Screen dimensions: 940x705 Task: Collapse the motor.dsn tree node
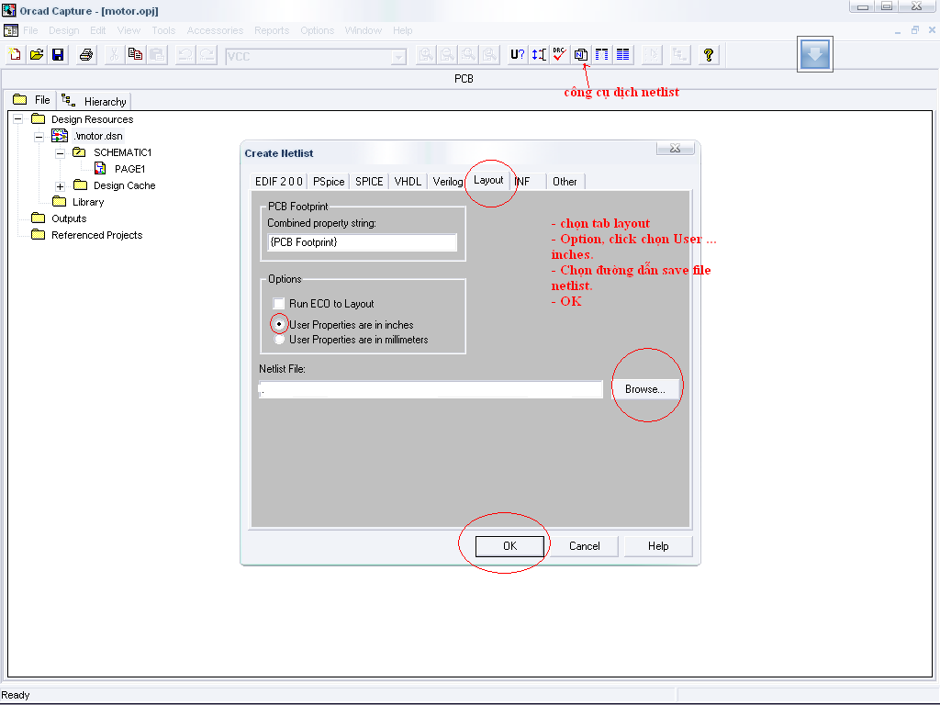pyautogui.click(x=39, y=137)
